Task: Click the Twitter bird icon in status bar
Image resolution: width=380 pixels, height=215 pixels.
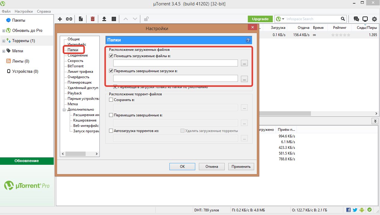Action: point(355,210)
